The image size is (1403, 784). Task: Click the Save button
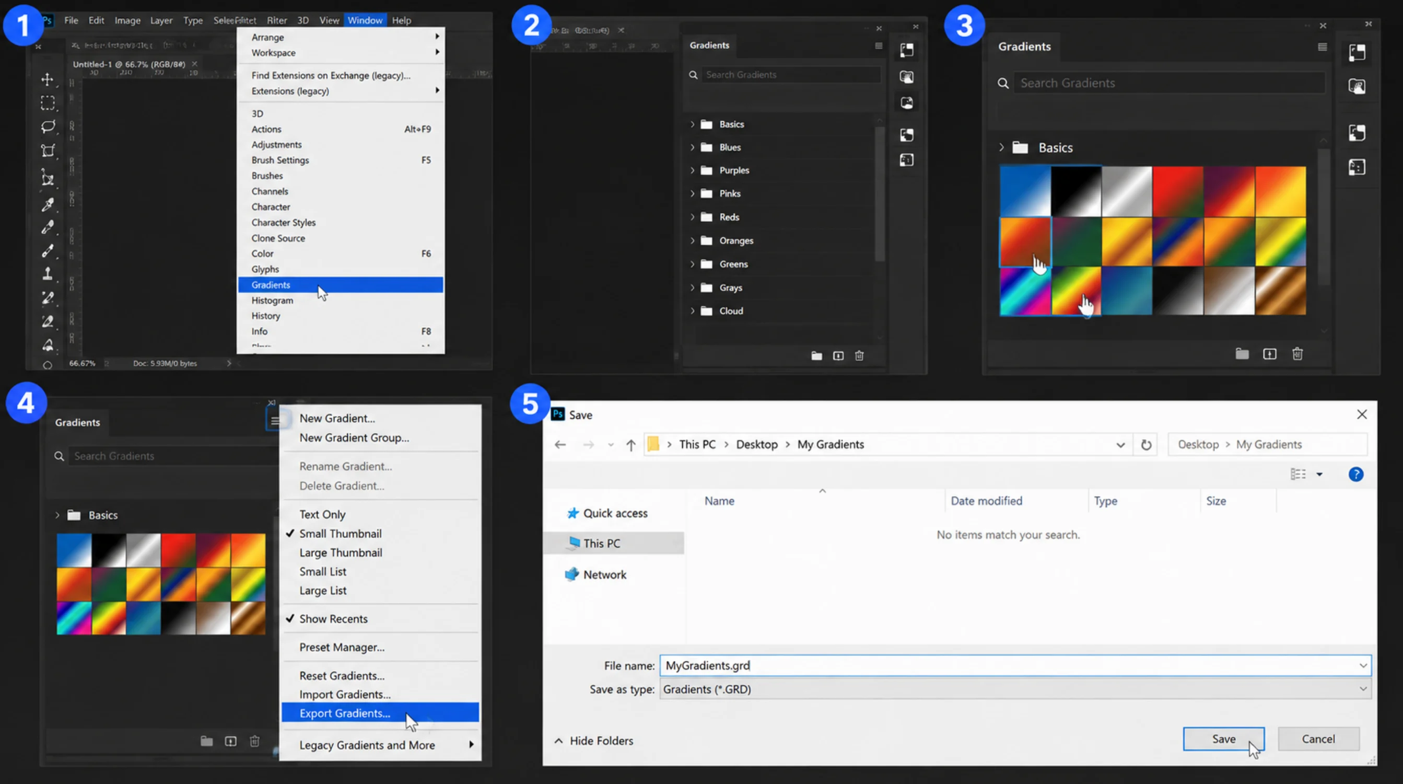click(1224, 739)
